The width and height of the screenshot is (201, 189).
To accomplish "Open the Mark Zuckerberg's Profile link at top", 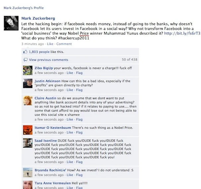I will (24, 8).
